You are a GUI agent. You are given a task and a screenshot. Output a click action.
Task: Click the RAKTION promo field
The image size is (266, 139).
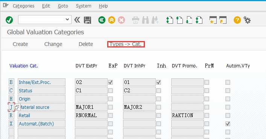pyautogui.click(x=187, y=116)
